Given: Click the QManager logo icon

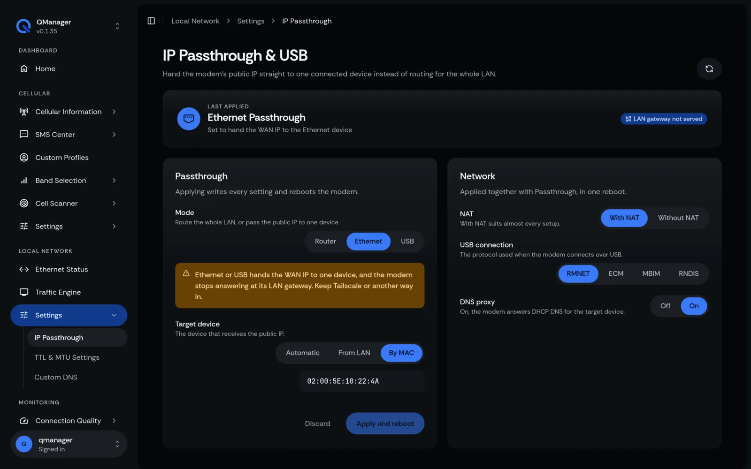Looking at the screenshot, I should [23, 26].
